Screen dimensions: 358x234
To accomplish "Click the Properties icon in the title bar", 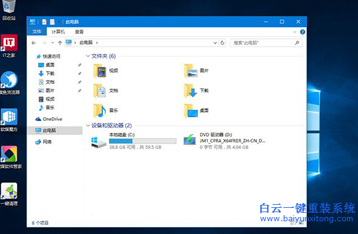I will tap(44, 22).
